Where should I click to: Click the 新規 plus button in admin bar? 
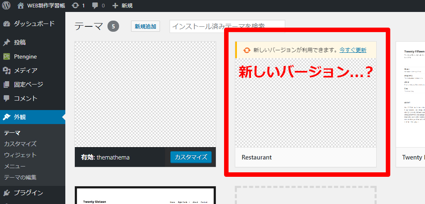122,6
